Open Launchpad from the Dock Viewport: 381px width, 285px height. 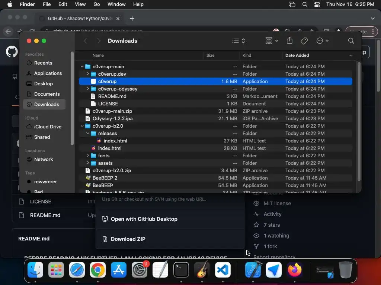pos(56,270)
